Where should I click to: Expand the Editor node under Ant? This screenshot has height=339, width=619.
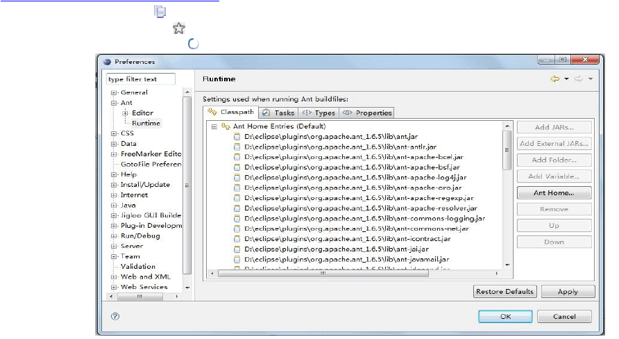[x=125, y=113]
